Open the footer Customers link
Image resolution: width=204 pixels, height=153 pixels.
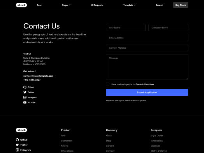[x=67, y=141]
